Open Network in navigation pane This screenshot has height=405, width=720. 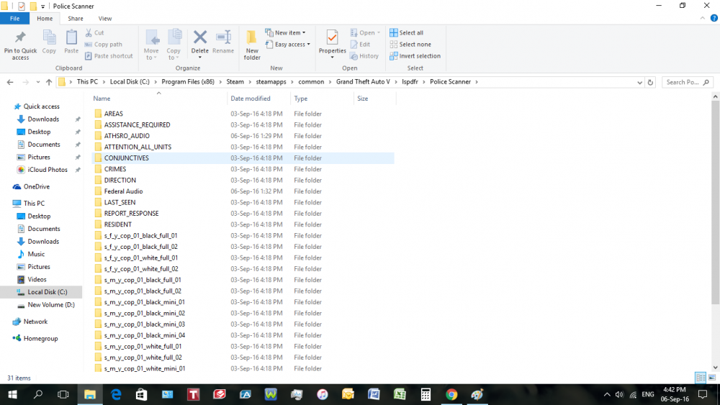[35, 322]
